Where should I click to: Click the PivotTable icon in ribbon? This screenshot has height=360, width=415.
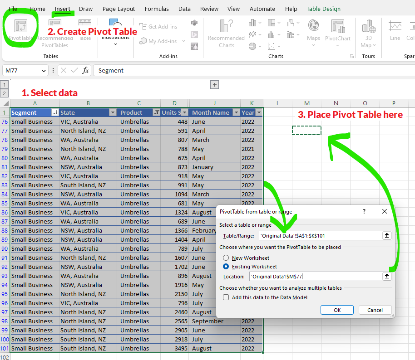(20, 27)
